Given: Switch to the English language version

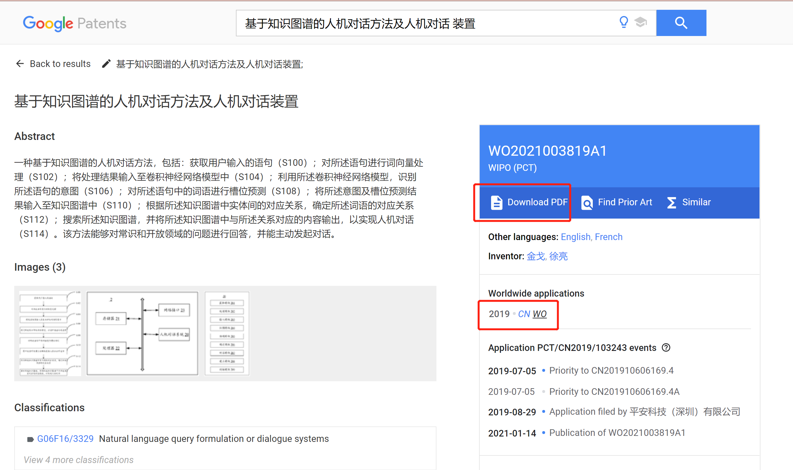Looking at the screenshot, I should [575, 237].
